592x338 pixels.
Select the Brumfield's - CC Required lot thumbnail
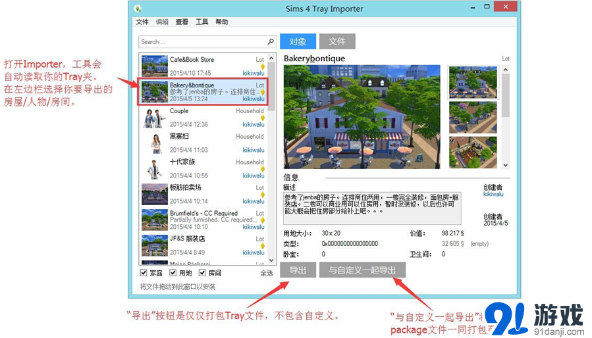(155, 220)
